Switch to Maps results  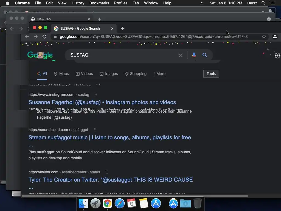pos(61,74)
